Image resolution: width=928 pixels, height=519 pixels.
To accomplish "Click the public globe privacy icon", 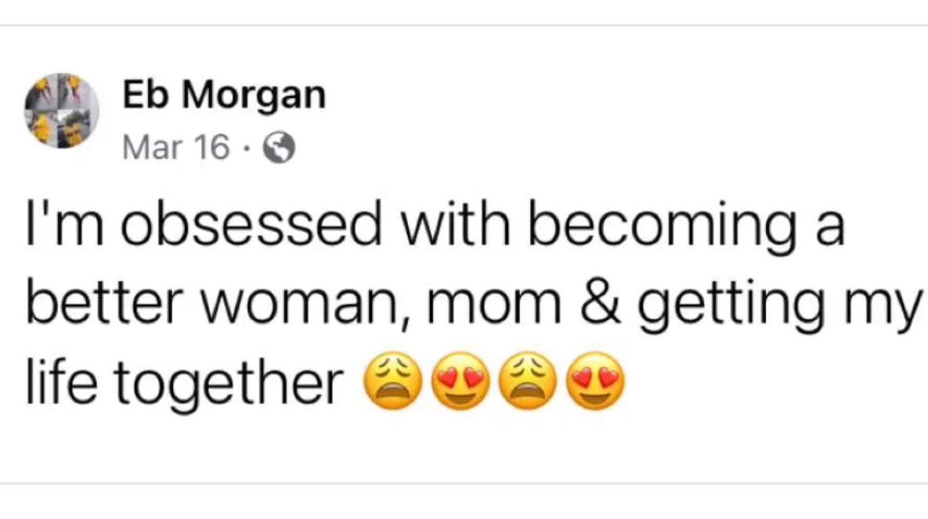I will click(x=280, y=148).
